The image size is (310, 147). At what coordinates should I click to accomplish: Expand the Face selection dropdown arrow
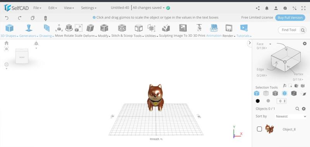pyautogui.click(x=270, y=44)
